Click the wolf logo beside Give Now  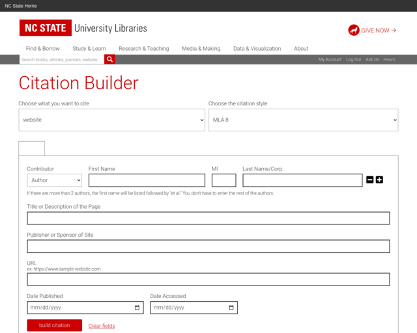354,31
